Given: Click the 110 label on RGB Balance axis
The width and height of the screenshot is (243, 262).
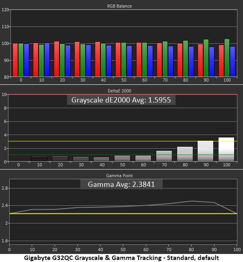Looking at the screenshot, I should pyautogui.click(x=5, y=27).
